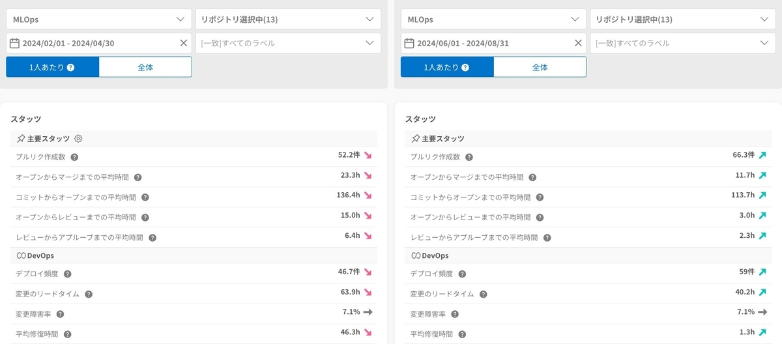Screen dimensions: 782x344
Task: Click the right panel DevOps section label
Action: [x=435, y=255]
